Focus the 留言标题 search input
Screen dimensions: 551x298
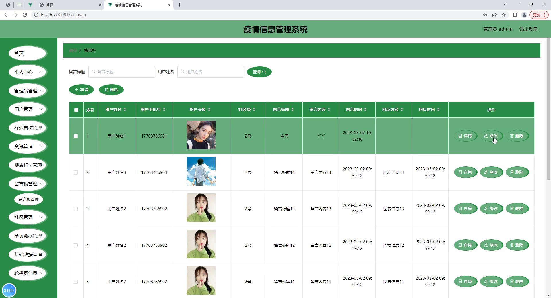(x=122, y=72)
